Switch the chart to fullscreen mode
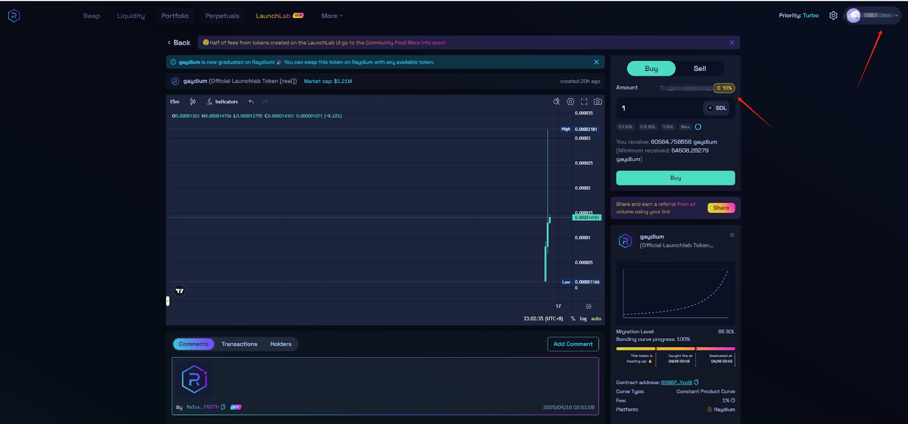This screenshot has width=908, height=424. pyautogui.click(x=584, y=102)
